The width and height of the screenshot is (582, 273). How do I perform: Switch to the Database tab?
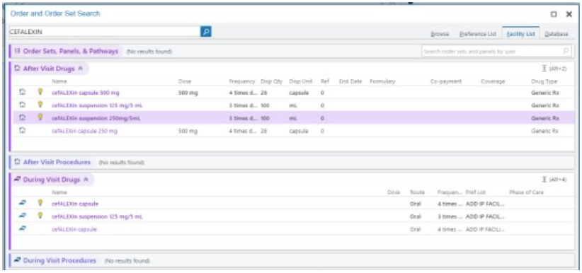pyautogui.click(x=557, y=34)
